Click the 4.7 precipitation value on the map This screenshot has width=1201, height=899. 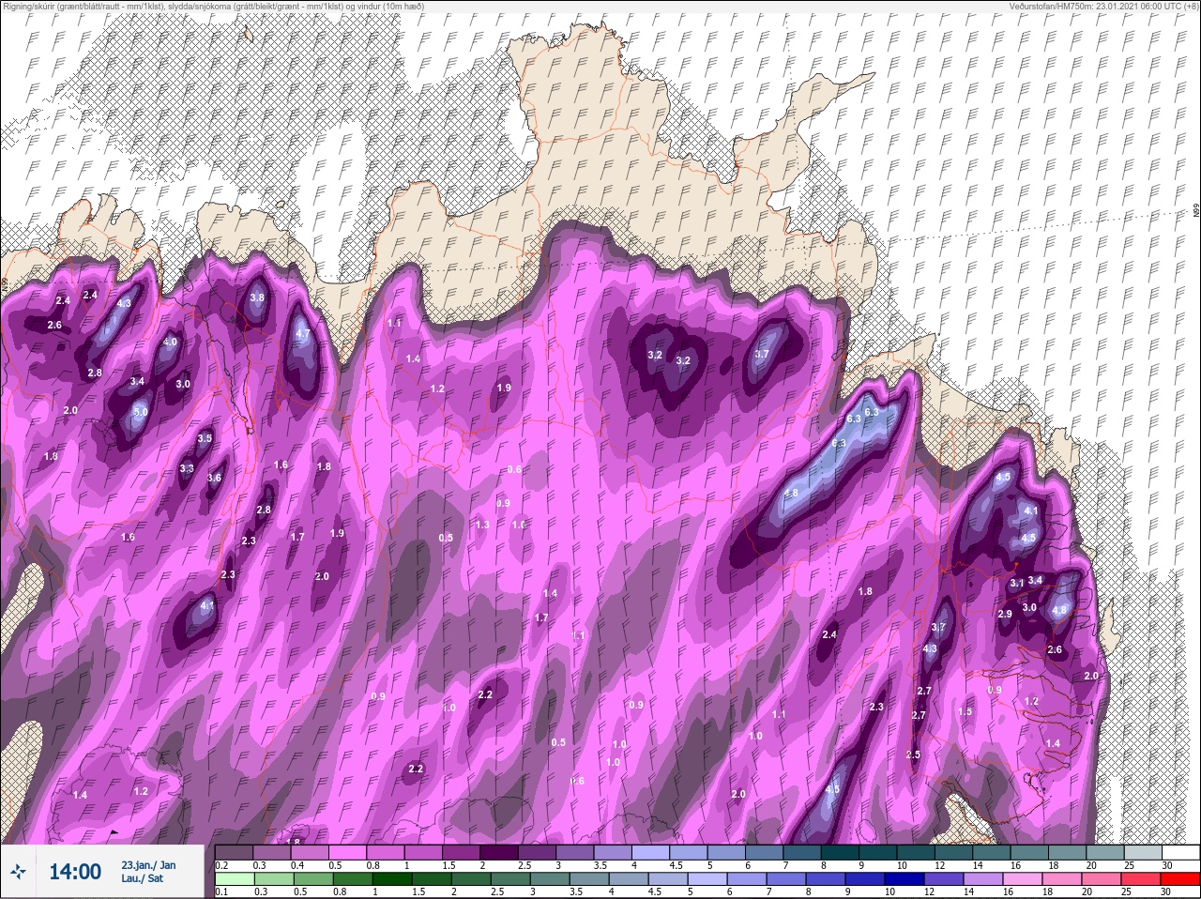click(x=303, y=334)
